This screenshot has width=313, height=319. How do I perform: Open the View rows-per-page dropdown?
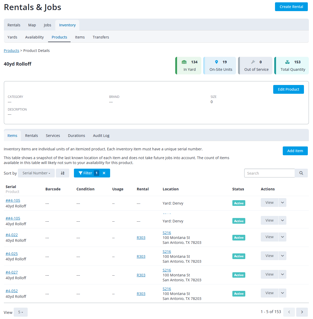[21, 312]
